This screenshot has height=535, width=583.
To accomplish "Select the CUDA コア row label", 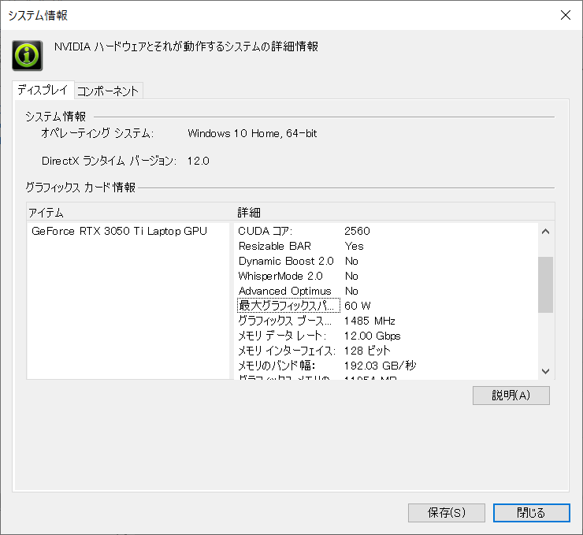I will (x=265, y=231).
